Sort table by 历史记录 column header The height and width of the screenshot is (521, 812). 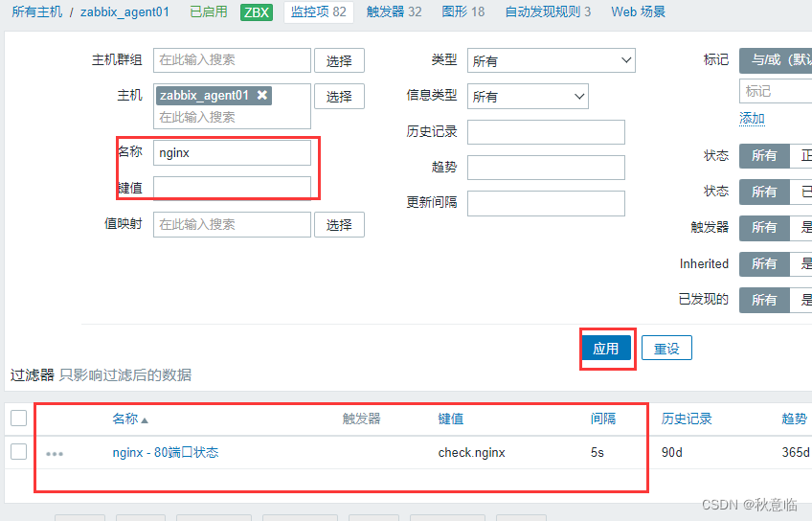[x=687, y=419]
